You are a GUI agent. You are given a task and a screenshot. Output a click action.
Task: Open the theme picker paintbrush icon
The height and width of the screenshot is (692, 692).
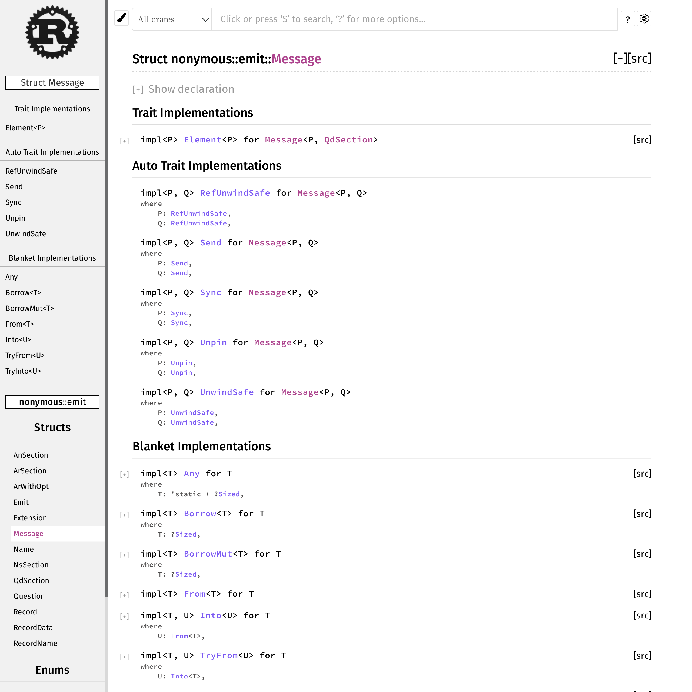tap(121, 18)
